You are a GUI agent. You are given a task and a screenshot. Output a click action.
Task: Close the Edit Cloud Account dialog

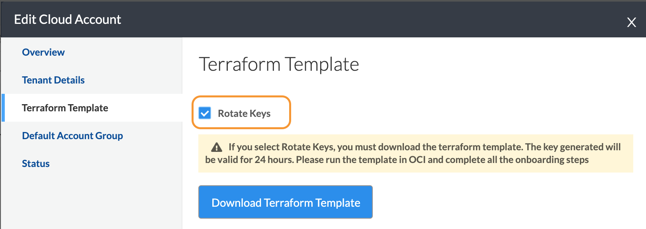[631, 22]
